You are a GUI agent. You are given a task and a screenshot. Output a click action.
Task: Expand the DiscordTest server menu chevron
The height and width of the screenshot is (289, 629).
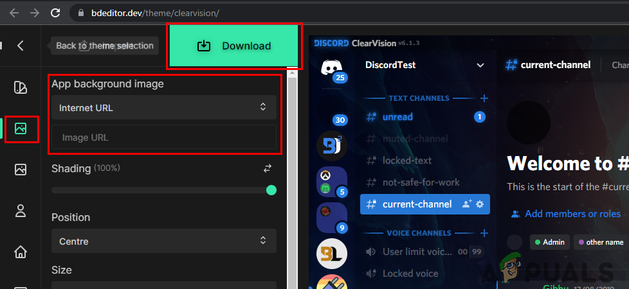[480, 65]
